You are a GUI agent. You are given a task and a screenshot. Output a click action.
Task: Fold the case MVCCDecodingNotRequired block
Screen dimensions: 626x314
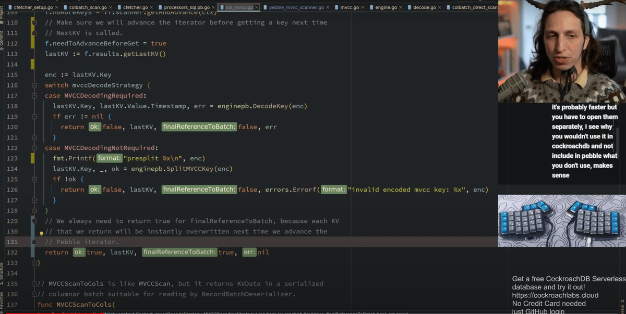(34, 148)
